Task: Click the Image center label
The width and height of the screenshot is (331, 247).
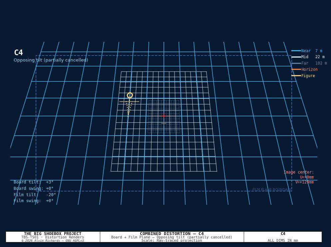Action: point(299,172)
